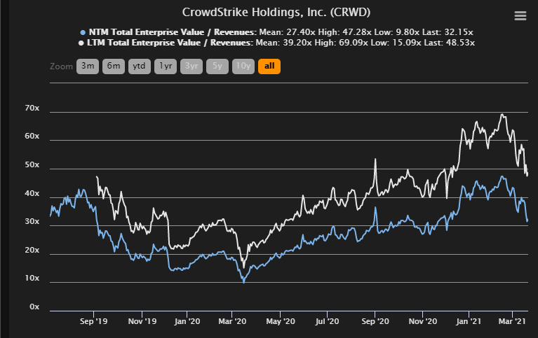Click the Jan '20 date label

(187, 322)
